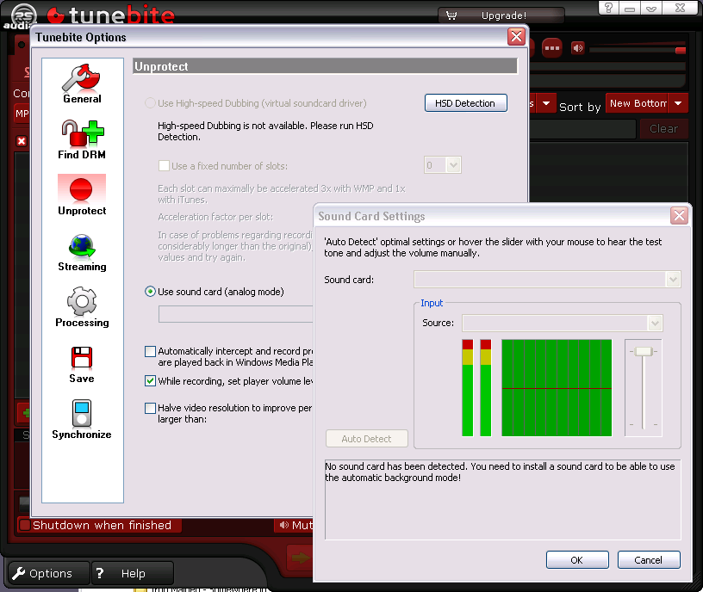Image resolution: width=703 pixels, height=592 pixels.
Task: Open the Synchronize options section
Action: (x=82, y=420)
